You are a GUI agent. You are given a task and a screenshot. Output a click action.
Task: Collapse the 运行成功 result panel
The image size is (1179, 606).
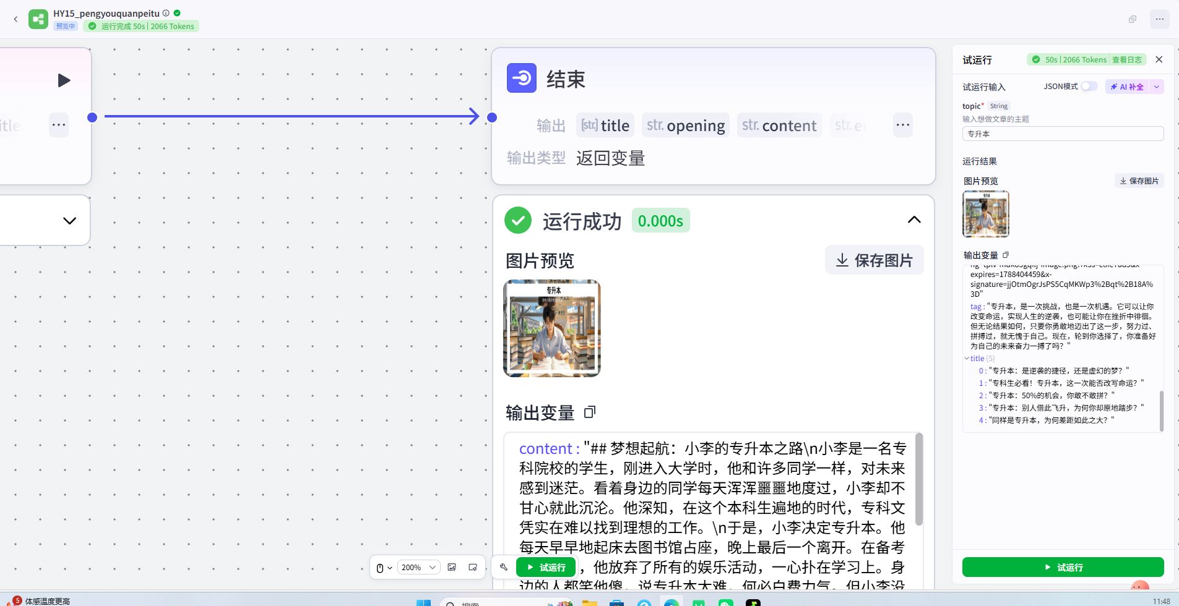[x=914, y=220]
